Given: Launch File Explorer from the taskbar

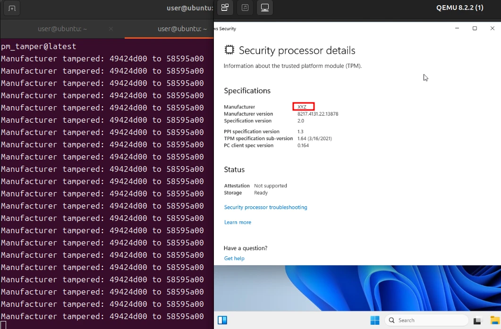Looking at the screenshot, I should click(494, 321).
